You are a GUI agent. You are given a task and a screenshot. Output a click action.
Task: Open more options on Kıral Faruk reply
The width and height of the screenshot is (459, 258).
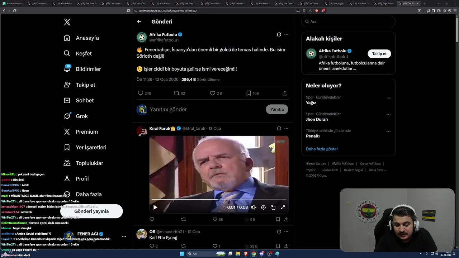coord(286,128)
